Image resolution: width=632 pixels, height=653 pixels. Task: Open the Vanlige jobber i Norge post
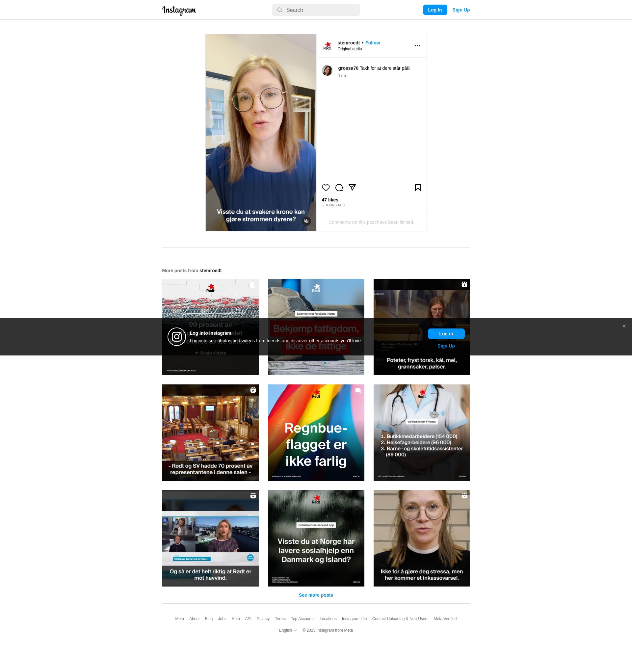421,432
